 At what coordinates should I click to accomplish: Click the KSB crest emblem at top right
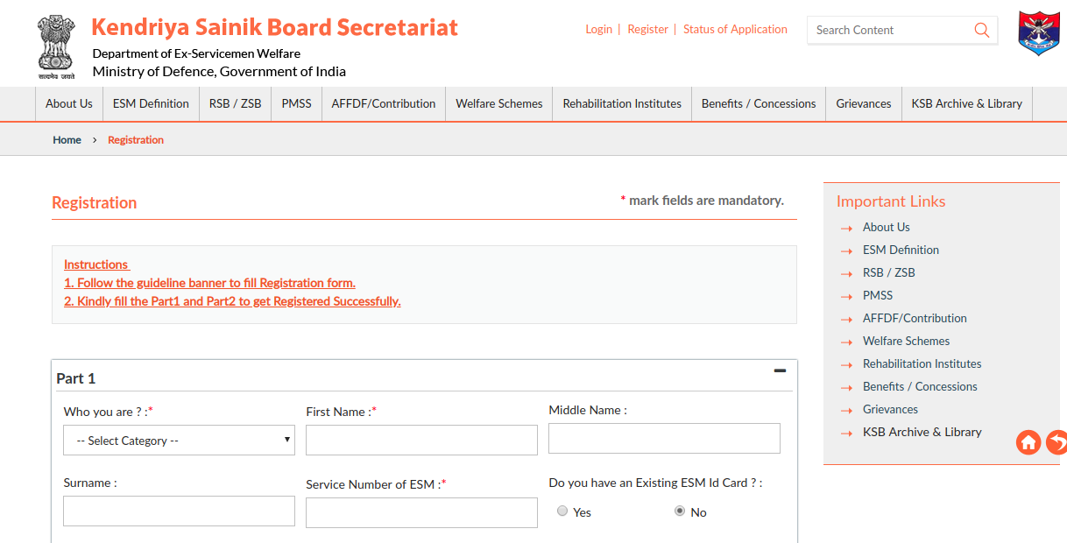(x=1039, y=33)
